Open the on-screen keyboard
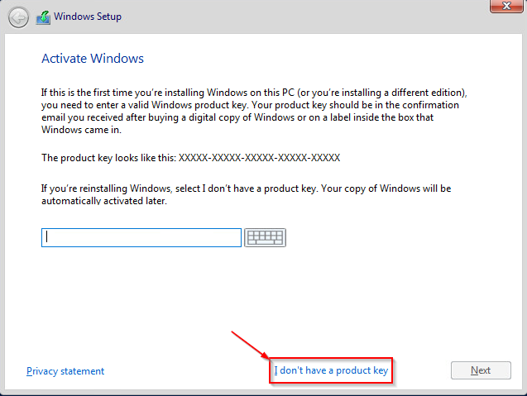Image resolution: width=527 pixels, height=396 pixels. coord(266,237)
